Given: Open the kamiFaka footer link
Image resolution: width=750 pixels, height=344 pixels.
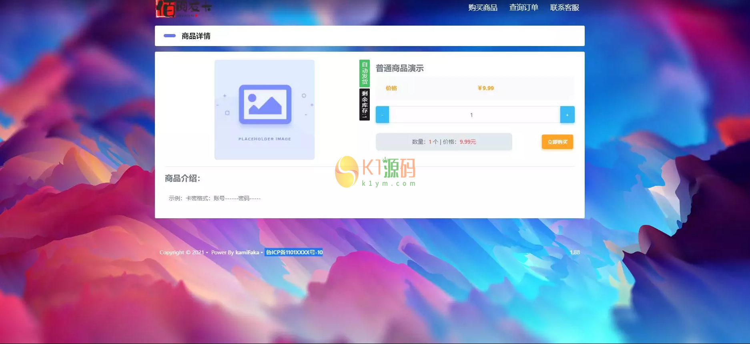Looking at the screenshot, I should [247, 252].
